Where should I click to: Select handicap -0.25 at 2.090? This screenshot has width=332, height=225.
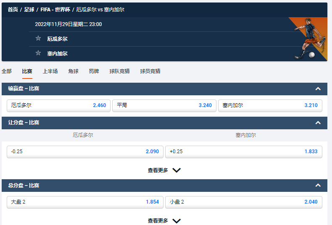coord(85,152)
